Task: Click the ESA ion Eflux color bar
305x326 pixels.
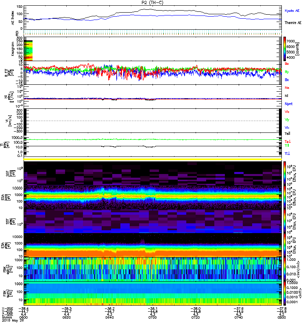Action: click(285, 197)
